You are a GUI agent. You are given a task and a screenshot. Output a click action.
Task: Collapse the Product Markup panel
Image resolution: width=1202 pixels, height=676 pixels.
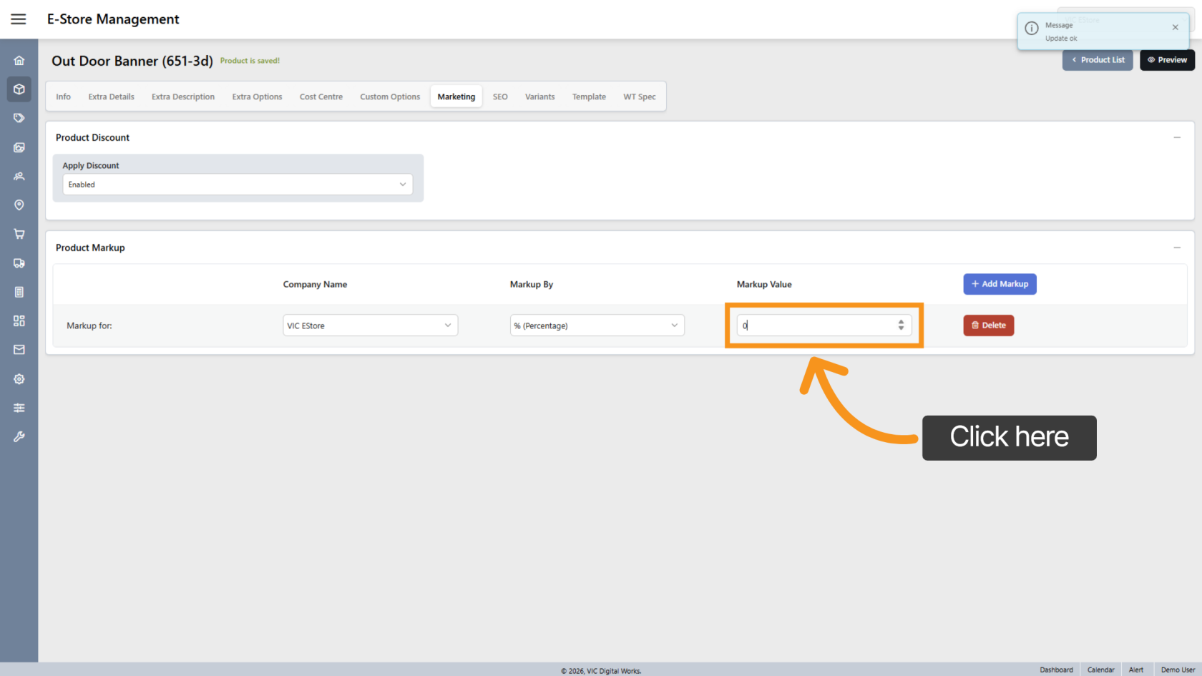point(1177,248)
